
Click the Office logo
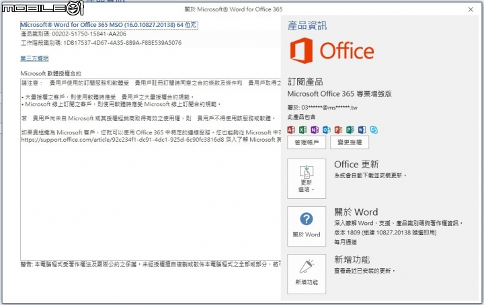[332, 51]
